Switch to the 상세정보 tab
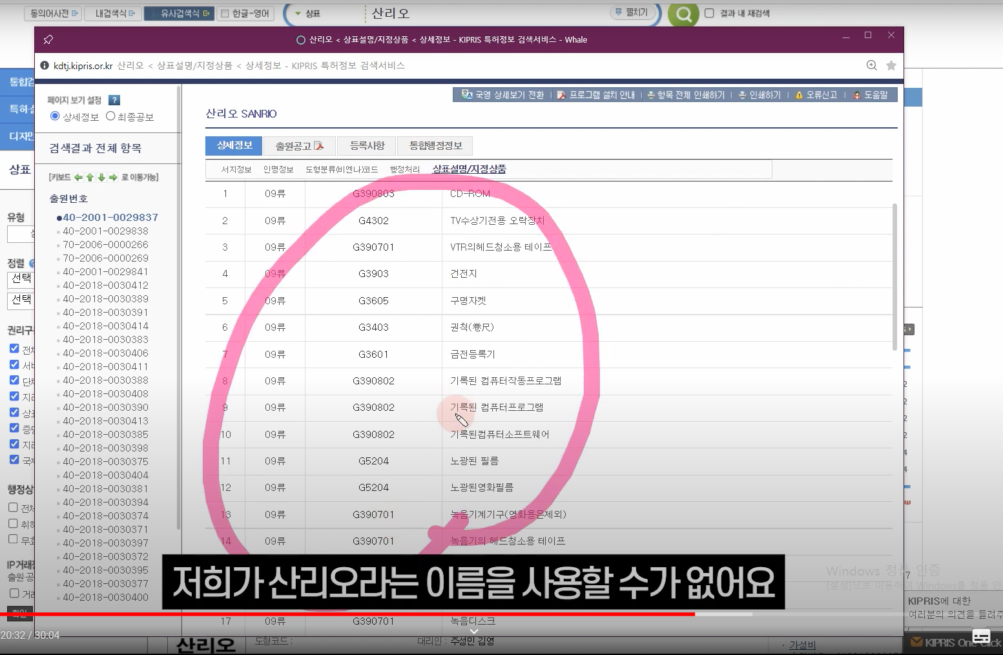Screen dimensions: 1003x655 [x=234, y=145]
